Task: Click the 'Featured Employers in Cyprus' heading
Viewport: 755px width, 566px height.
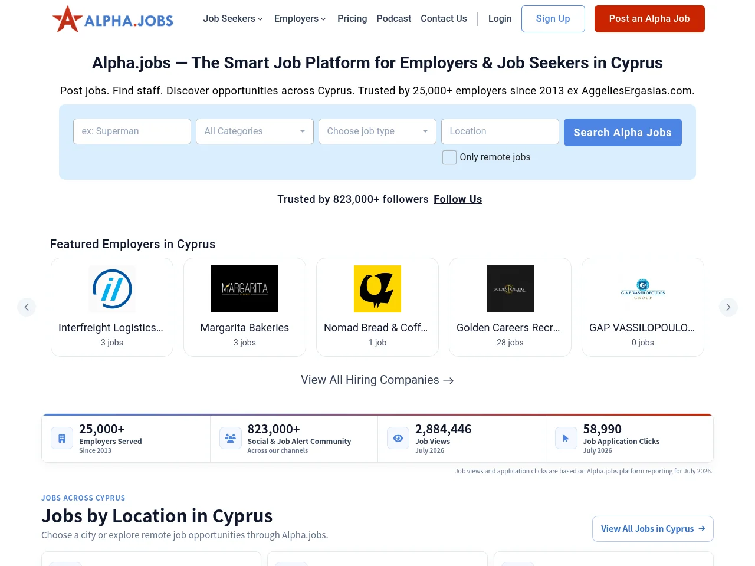Action: click(x=133, y=244)
